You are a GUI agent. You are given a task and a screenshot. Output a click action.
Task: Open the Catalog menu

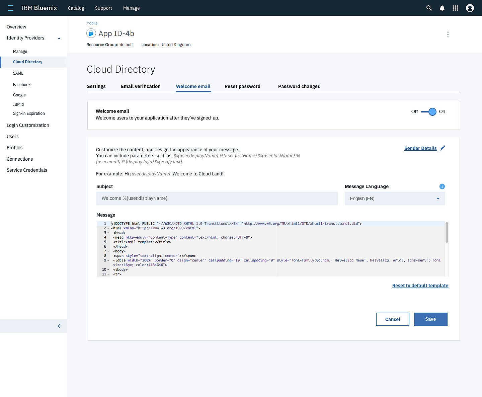click(x=76, y=8)
